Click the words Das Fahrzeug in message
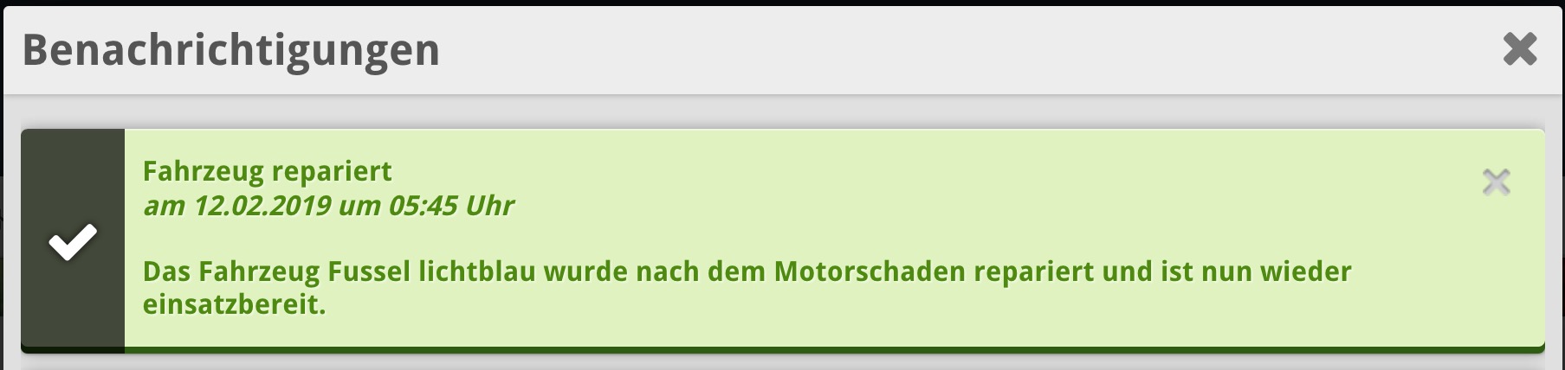This screenshot has width=1565, height=370. tap(231, 271)
